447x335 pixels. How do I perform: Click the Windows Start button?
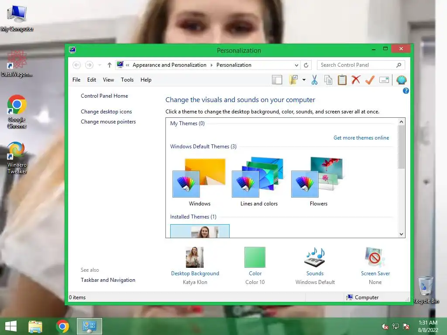click(x=11, y=326)
